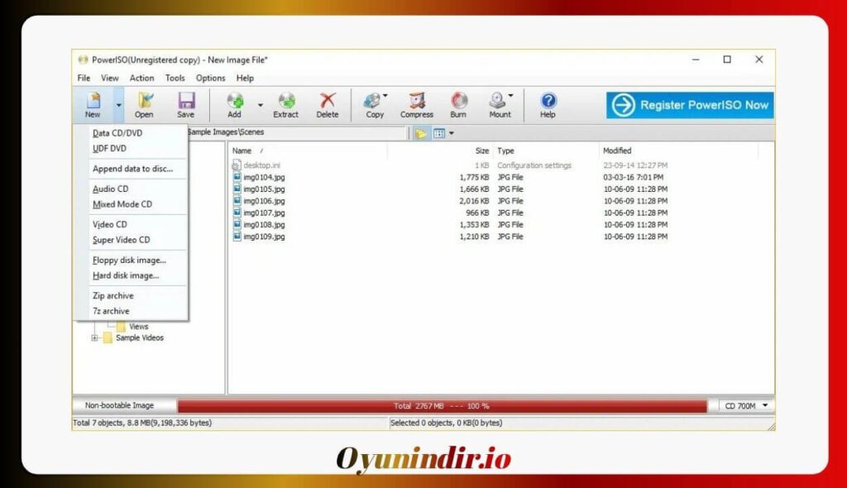Expand the New button dropdown arrow
This screenshot has width=847, height=488.
(118, 105)
